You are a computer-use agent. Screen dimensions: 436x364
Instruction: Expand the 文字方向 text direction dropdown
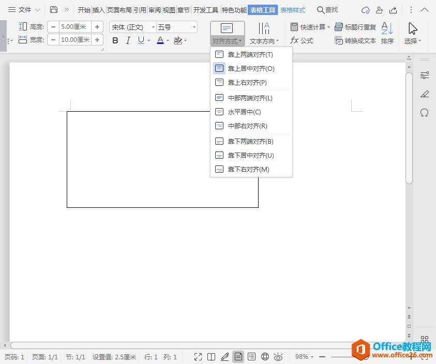pyautogui.click(x=264, y=34)
